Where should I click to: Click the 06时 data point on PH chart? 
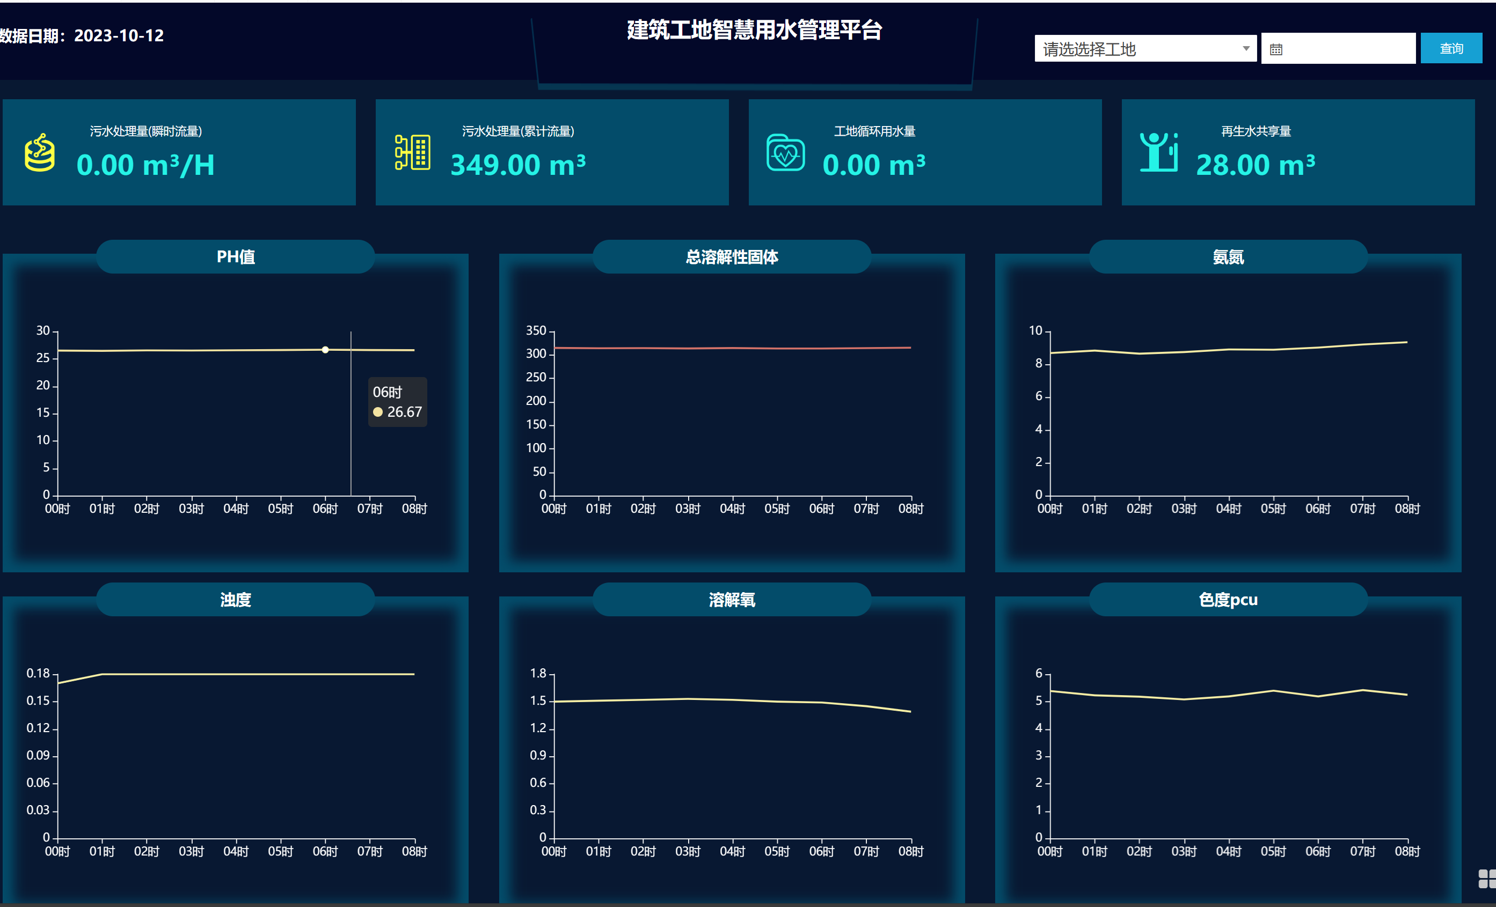click(325, 350)
